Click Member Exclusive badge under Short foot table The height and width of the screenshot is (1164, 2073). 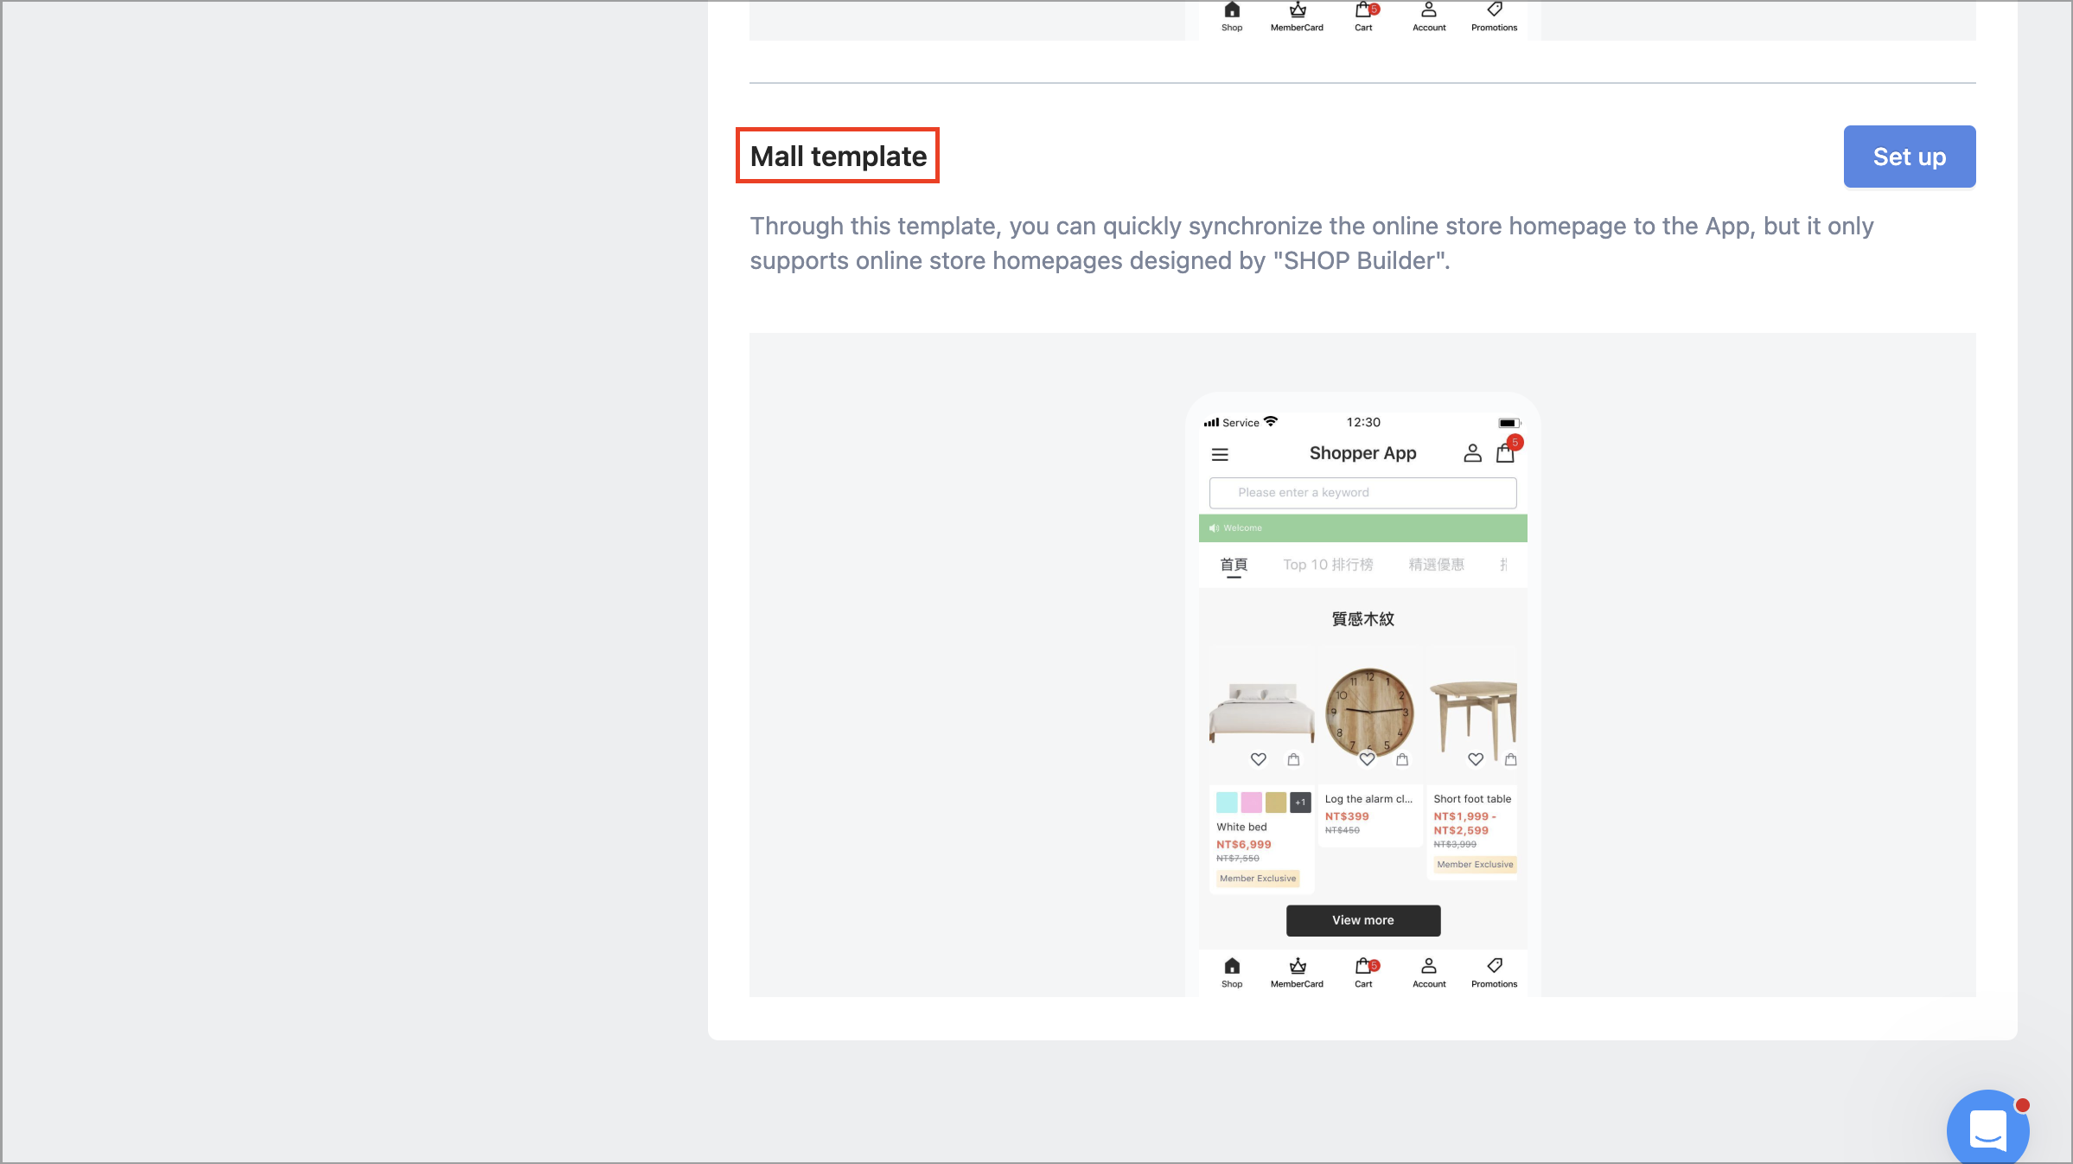coord(1475,865)
